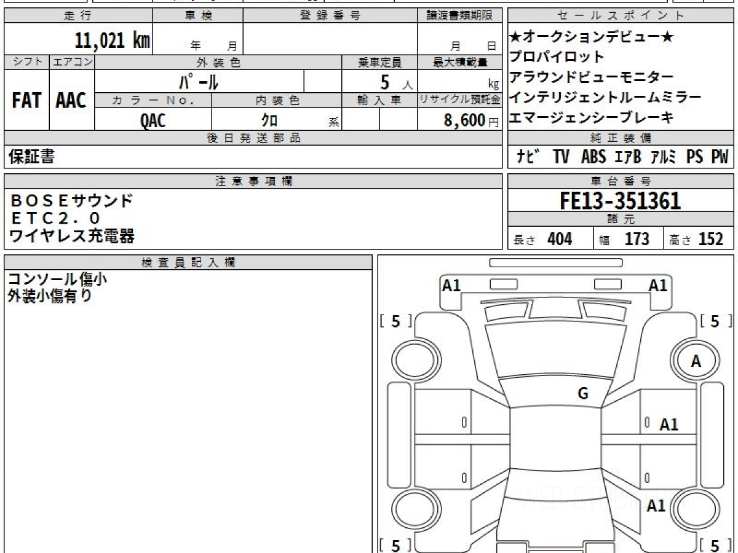
Task: Select the length value 長さ 404
Action: point(543,239)
